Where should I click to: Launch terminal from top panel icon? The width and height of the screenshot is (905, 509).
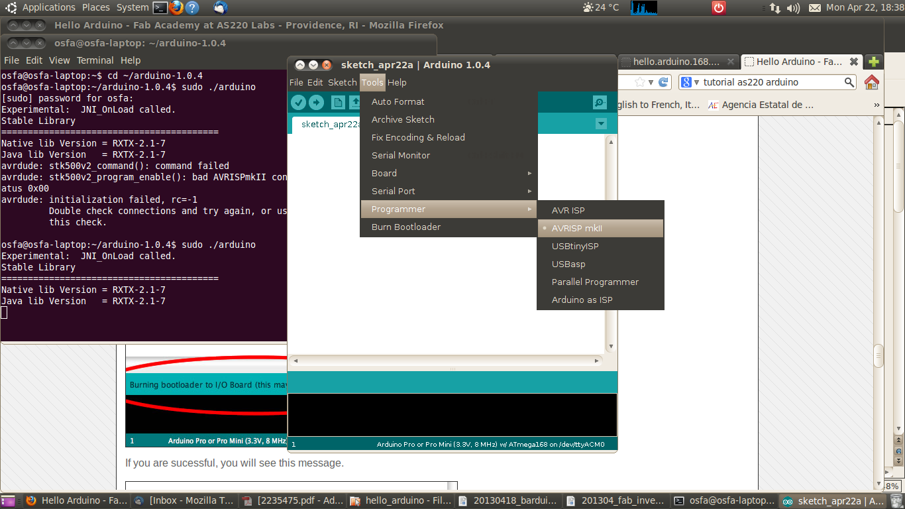pos(160,7)
